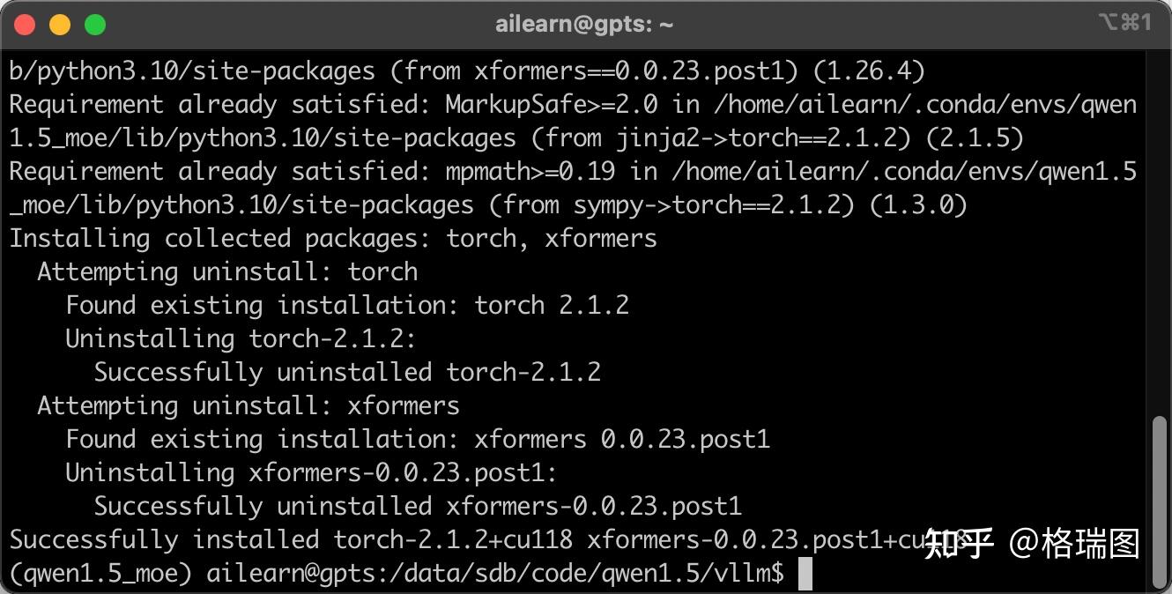Screen dimensions: 1172x594
Task: Click the "Attempting uninstall: xformers" line
Action: [248, 405]
